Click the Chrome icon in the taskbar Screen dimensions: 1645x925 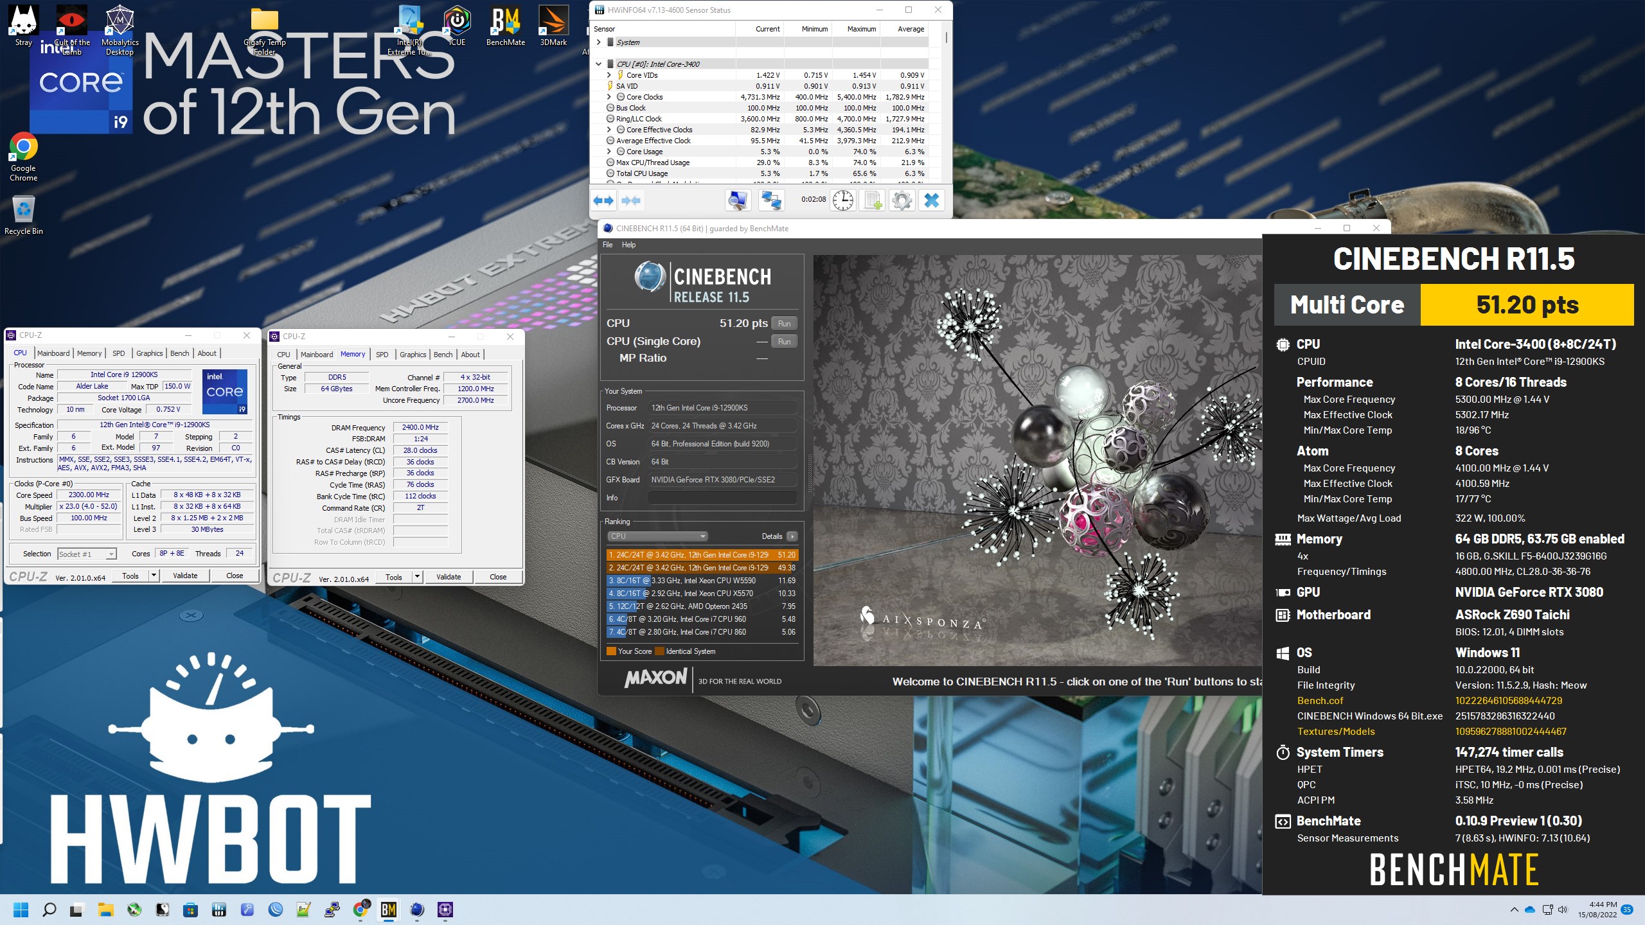pos(361,910)
